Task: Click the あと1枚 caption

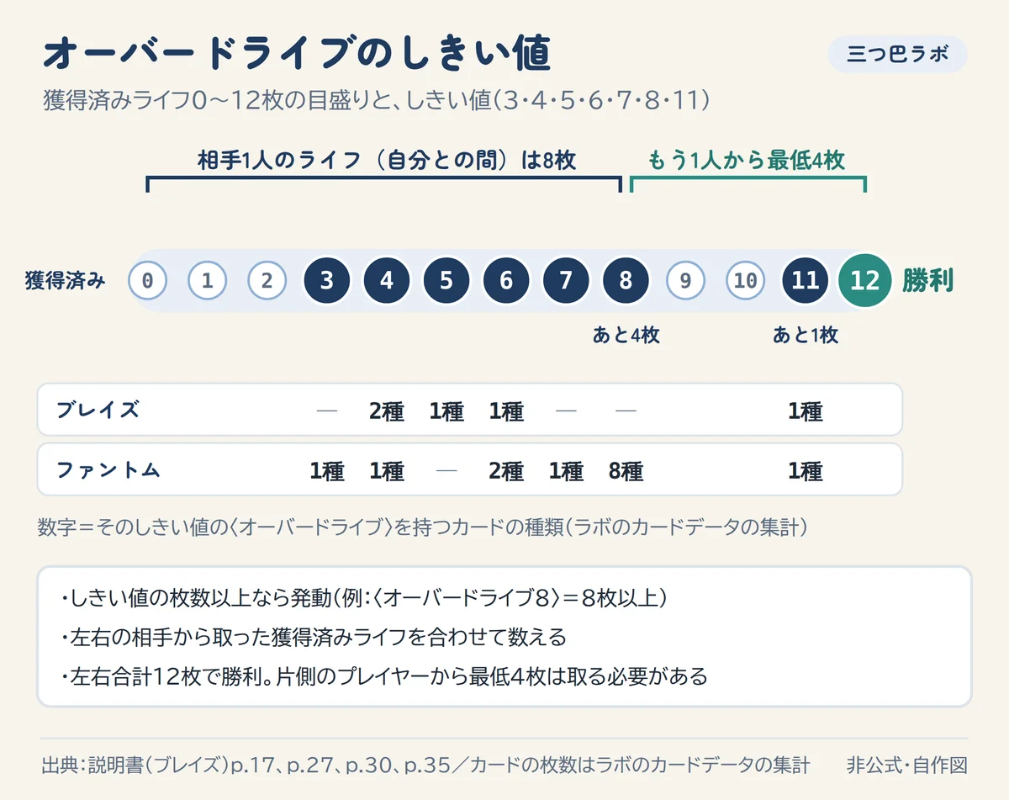Action: [806, 335]
